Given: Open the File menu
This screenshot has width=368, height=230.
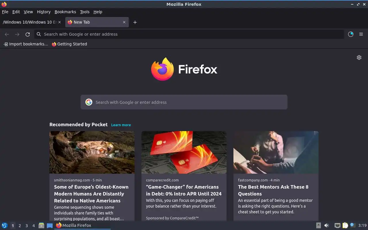Looking at the screenshot, I should click(x=5, y=12).
